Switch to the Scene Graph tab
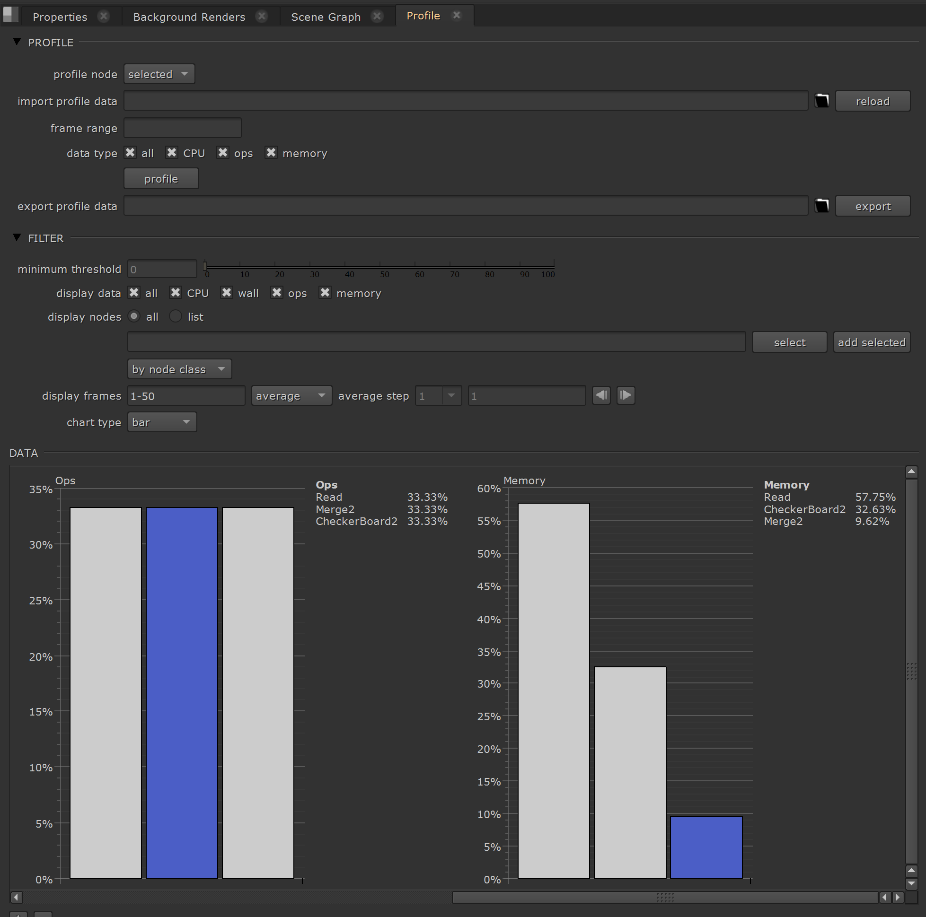 326,17
